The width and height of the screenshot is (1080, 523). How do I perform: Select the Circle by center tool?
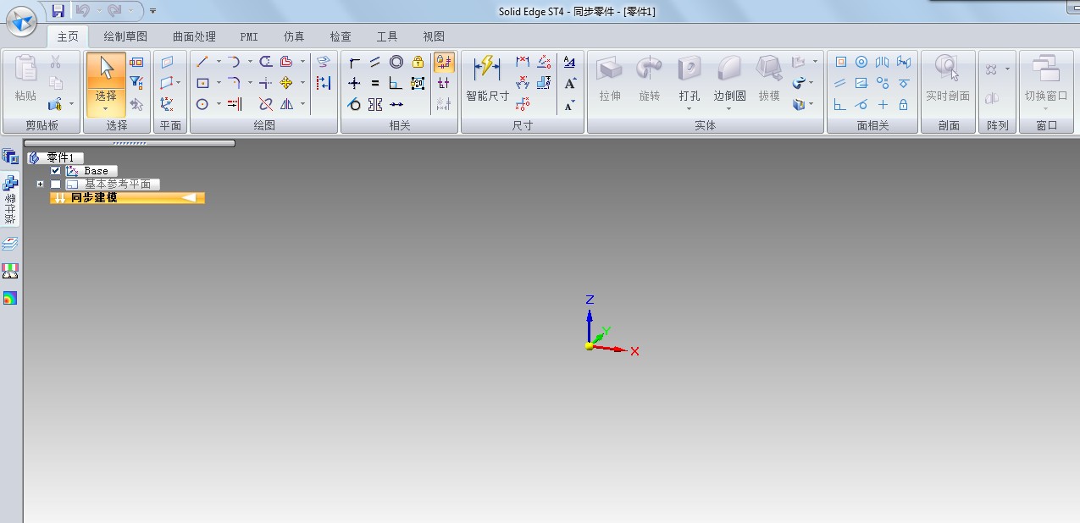[202, 104]
